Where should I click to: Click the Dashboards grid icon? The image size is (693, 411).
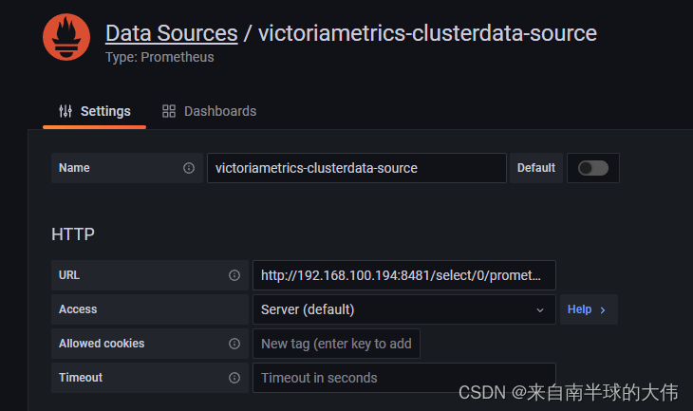click(169, 111)
